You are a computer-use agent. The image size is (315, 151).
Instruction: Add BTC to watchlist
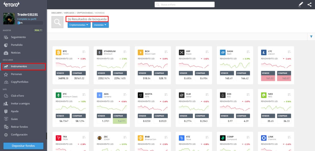(x=84, y=52)
